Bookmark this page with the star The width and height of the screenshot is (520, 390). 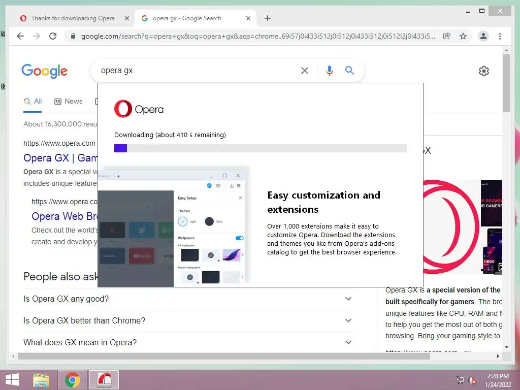click(x=463, y=36)
